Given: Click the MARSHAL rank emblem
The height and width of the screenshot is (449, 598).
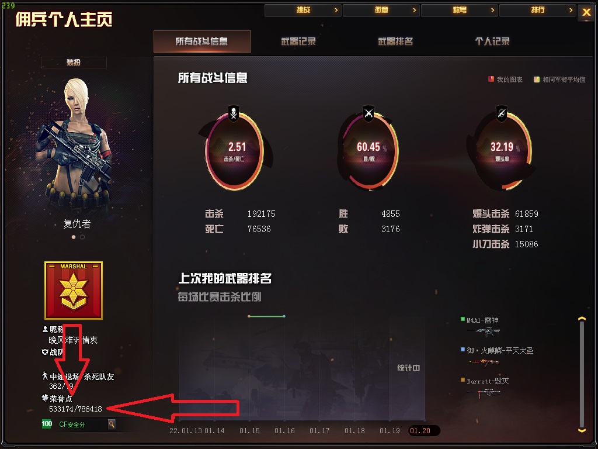Looking at the screenshot, I should click(x=73, y=290).
